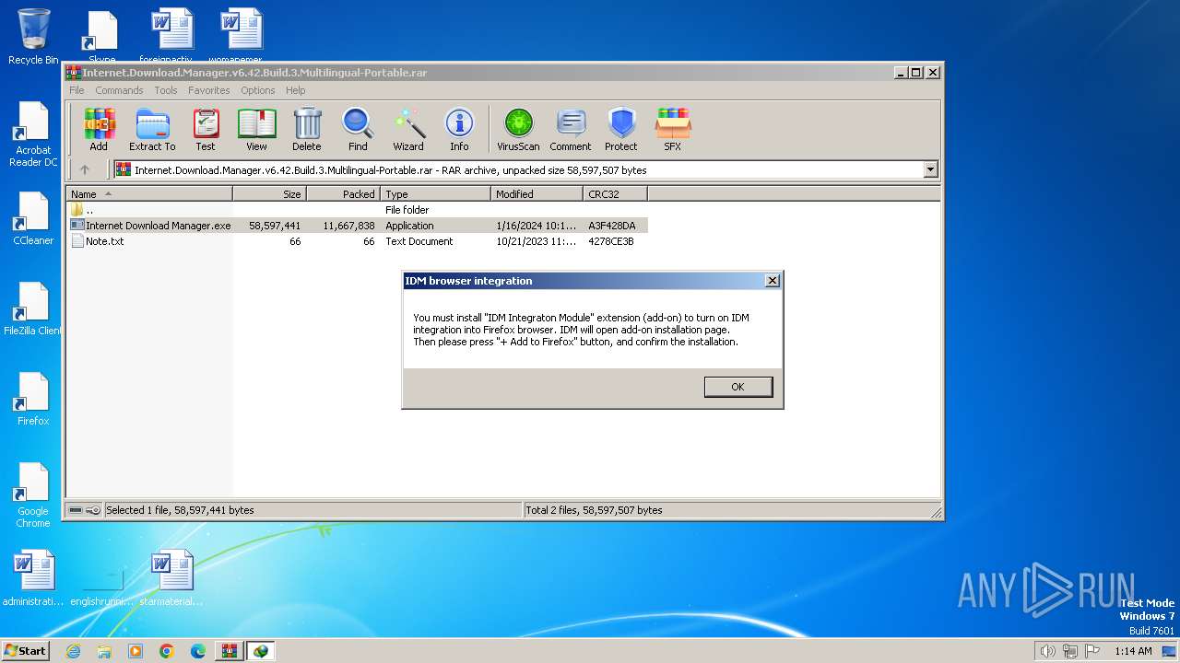
Task: Click packed size 11,667,838 cell
Action: coord(348,226)
